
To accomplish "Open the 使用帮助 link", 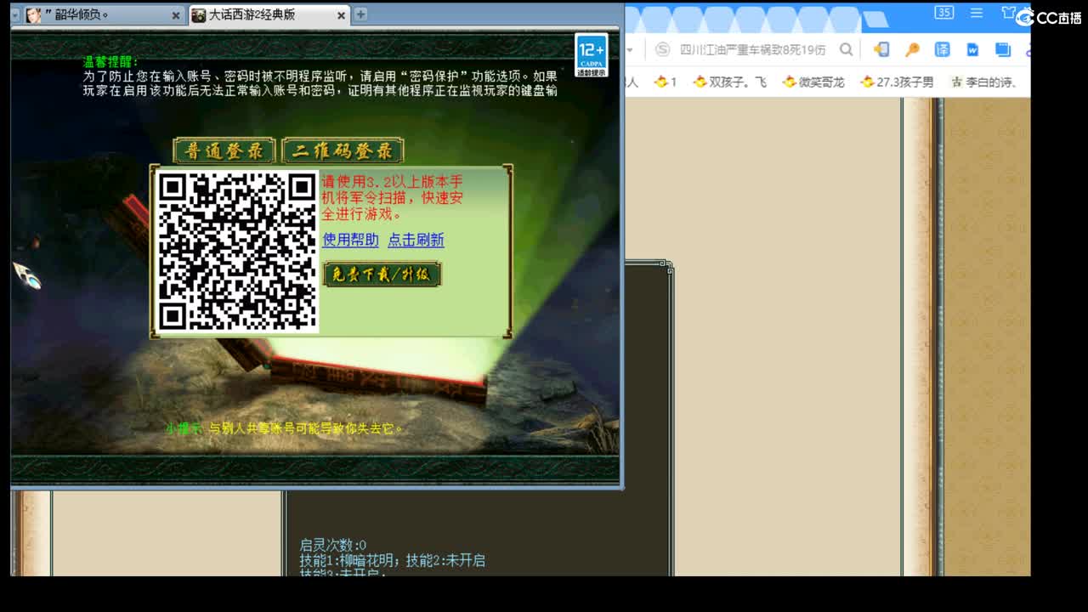I will pyautogui.click(x=350, y=241).
